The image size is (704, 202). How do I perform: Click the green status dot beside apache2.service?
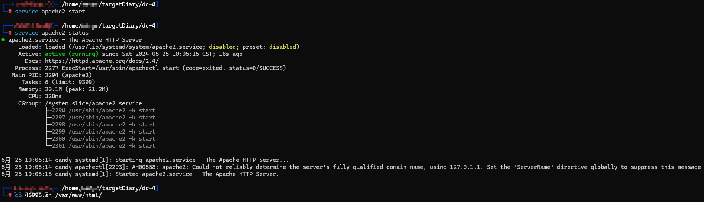click(x=3, y=40)
